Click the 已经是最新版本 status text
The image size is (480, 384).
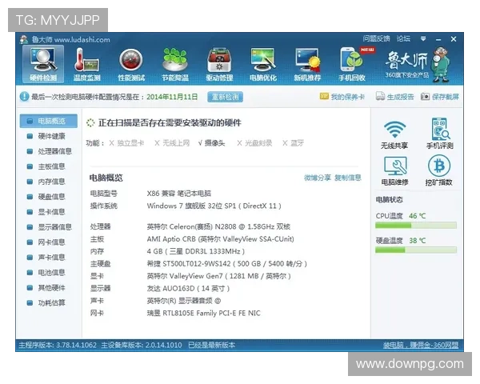211,345
